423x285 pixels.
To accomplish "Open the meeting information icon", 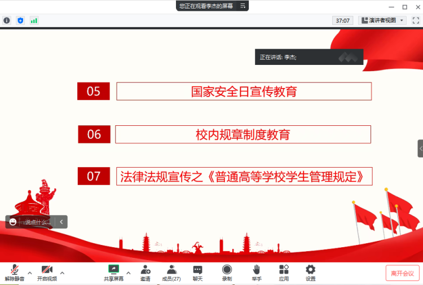I will [7, 20].
